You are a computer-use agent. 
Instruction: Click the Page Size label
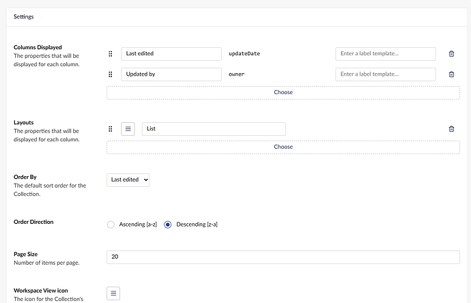pos(25,254)
